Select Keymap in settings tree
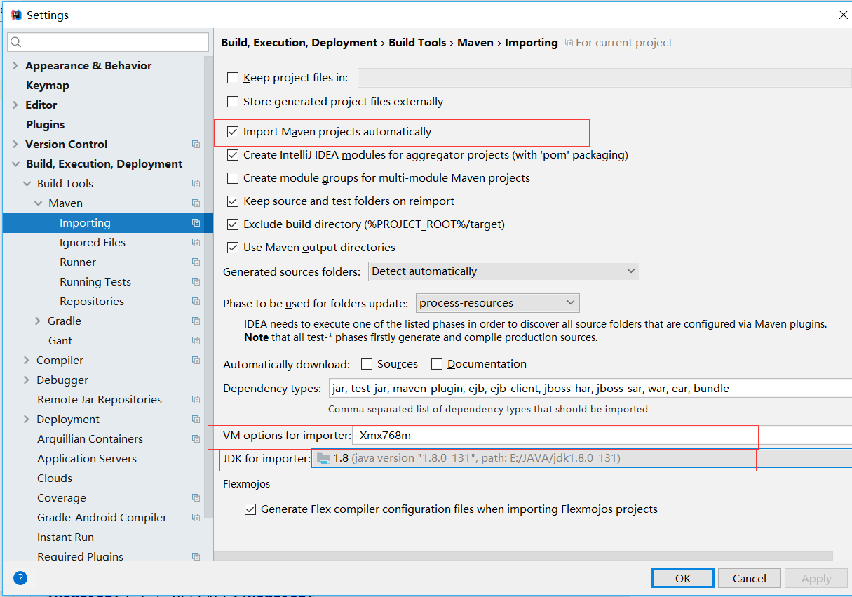The width and height of the screenshot is (852, 597). click(48, 85)
